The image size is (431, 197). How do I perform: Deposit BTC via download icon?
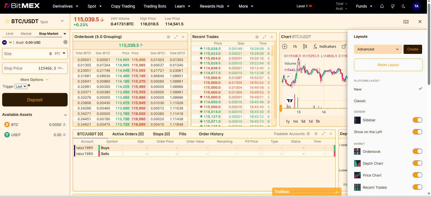point(64,124)
